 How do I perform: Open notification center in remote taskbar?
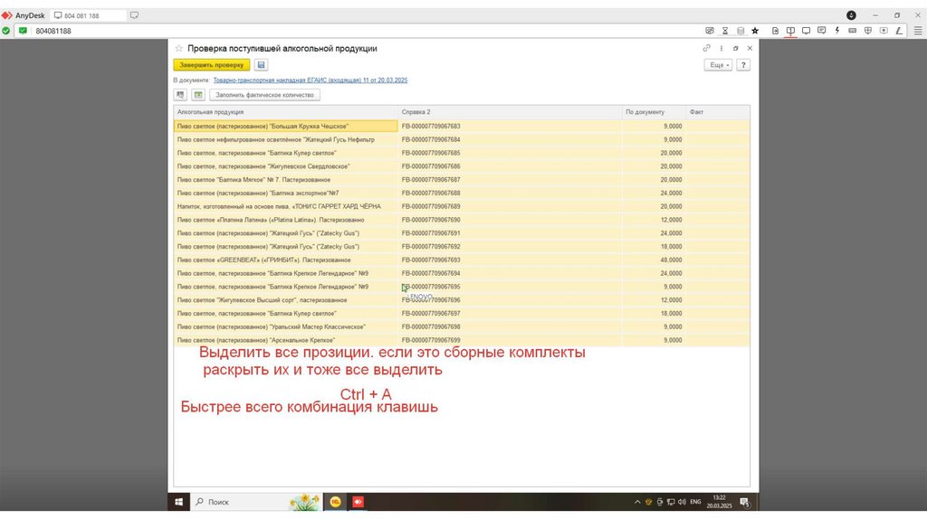[x=745, y=503]
